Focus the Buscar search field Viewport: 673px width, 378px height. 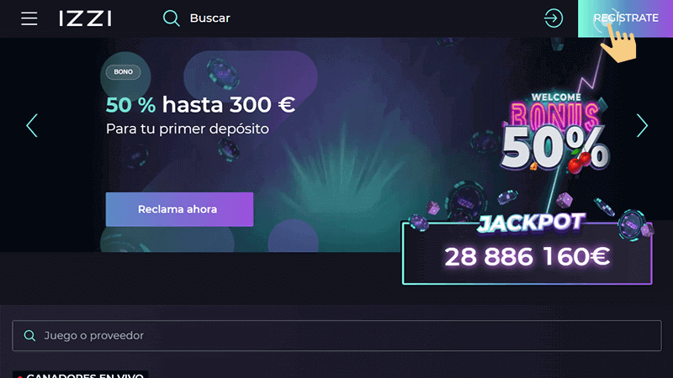click(209, 18)
